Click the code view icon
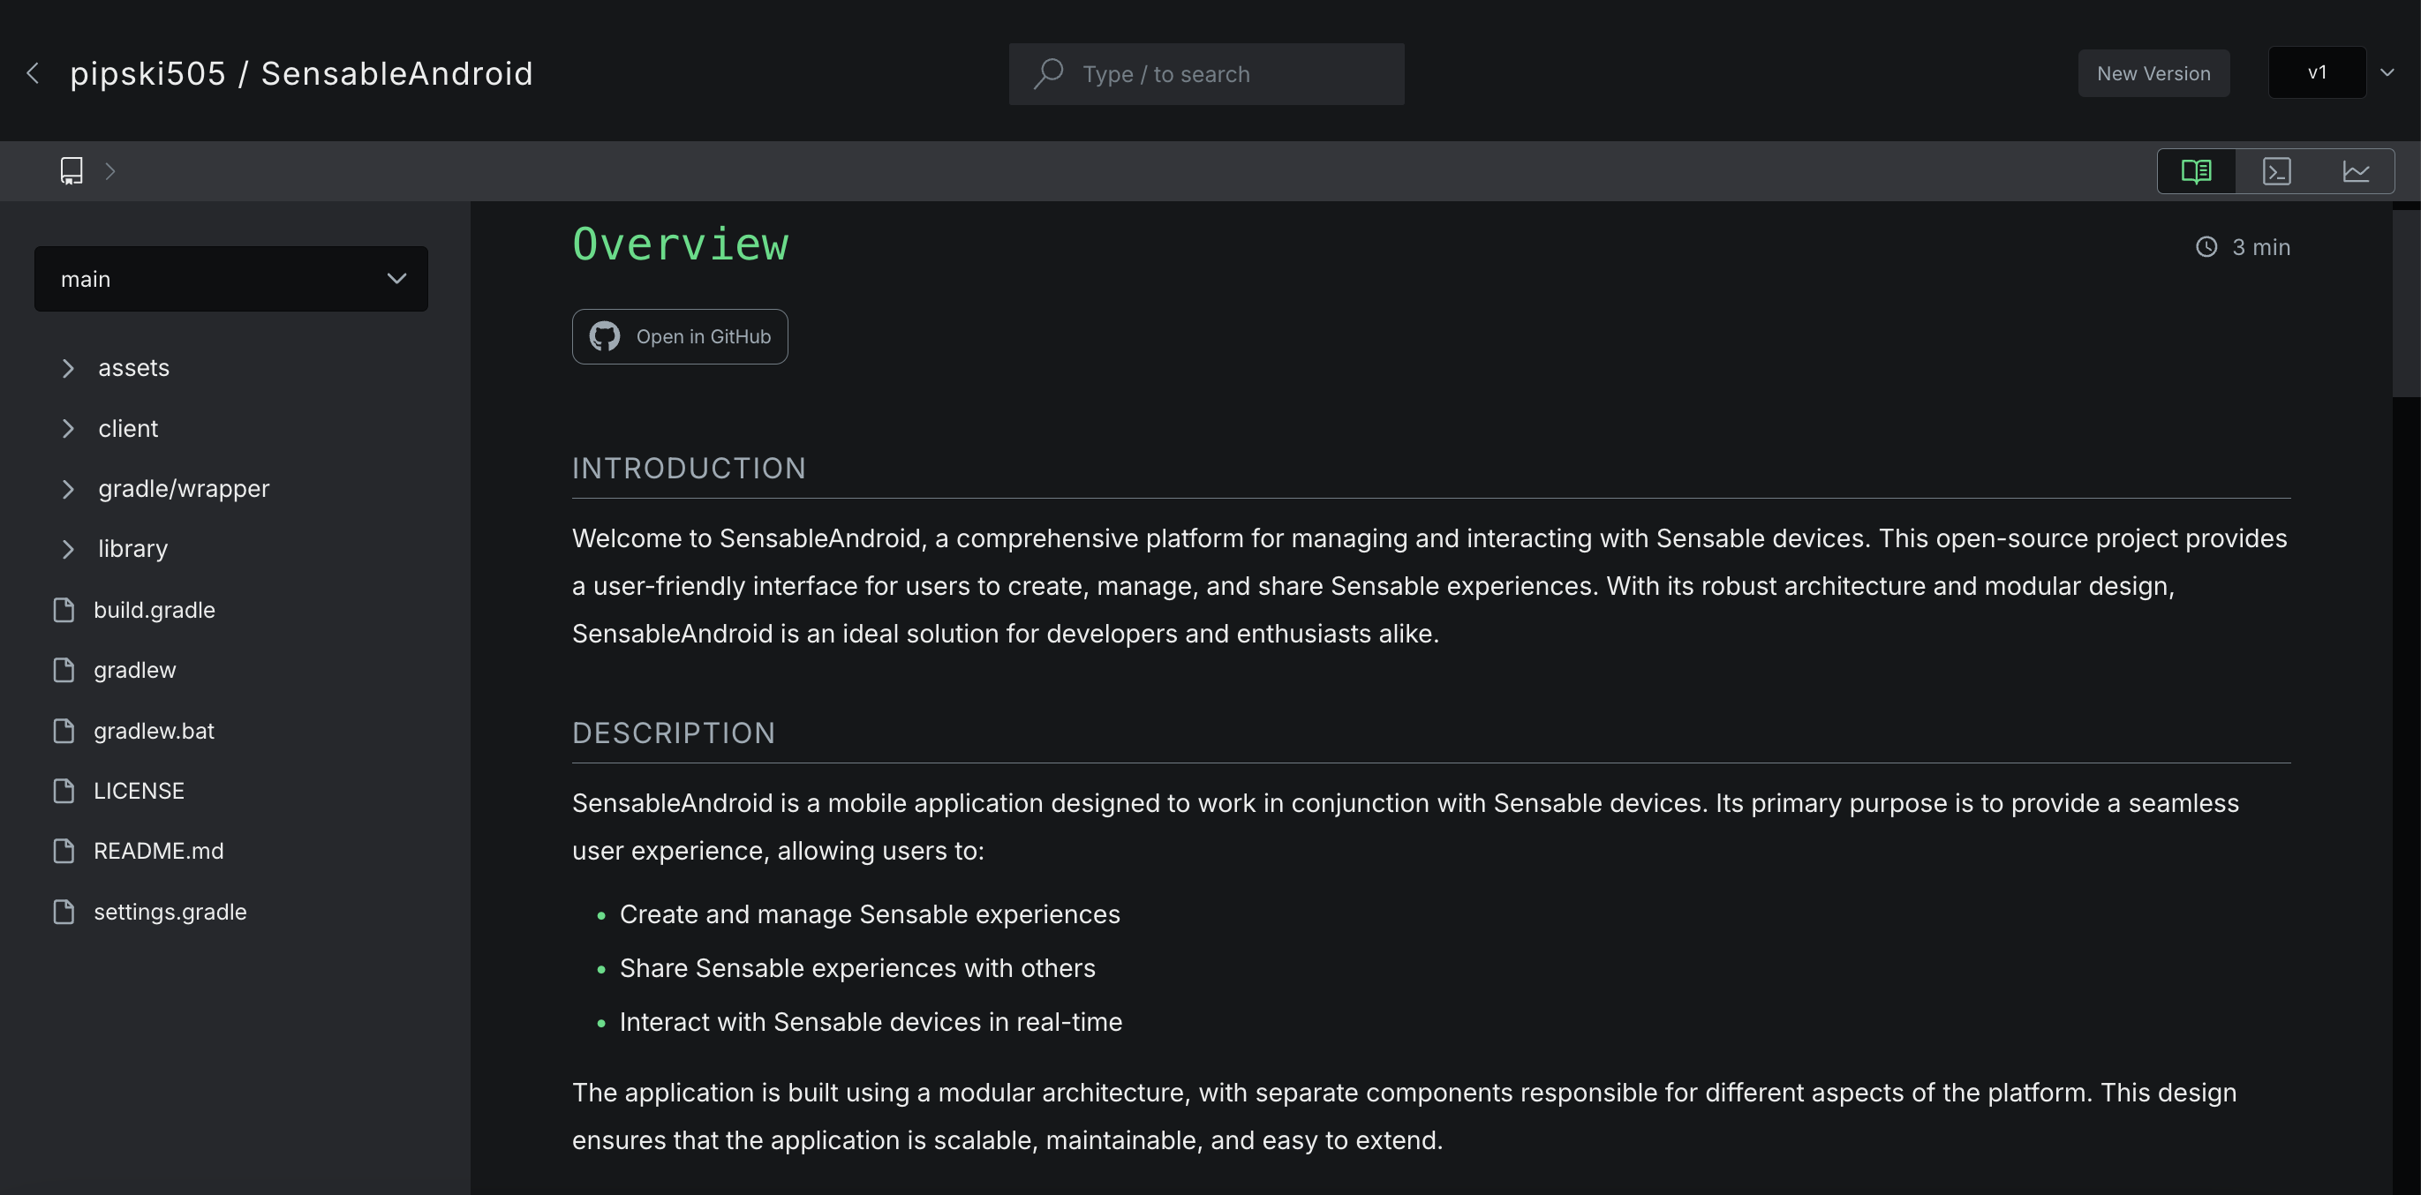This screenshot has height=1195, width=2421. pyautogui.click(x=2277, y=169)
